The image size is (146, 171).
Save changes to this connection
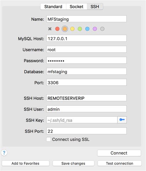(x=73, y=163)
